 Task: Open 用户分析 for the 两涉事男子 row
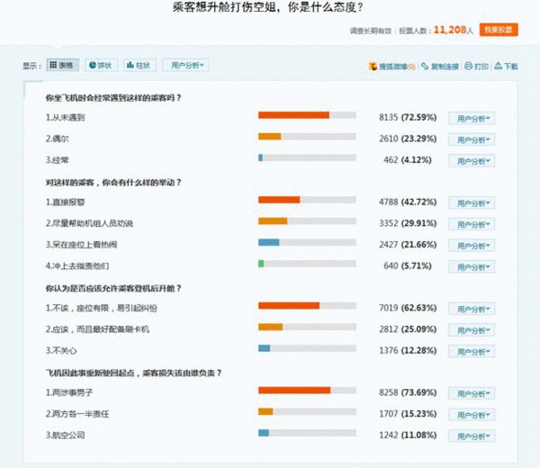pyautogui.click(x=472, y=393)
